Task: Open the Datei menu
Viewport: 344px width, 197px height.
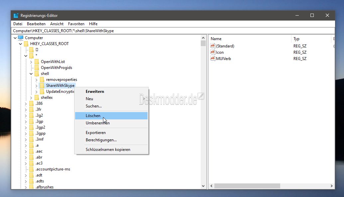Action: coord(18,24)
